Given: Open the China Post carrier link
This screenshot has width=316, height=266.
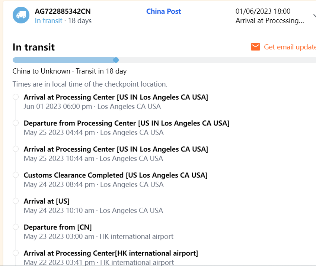Looking at the screenshot, I should tap(163, 11).
